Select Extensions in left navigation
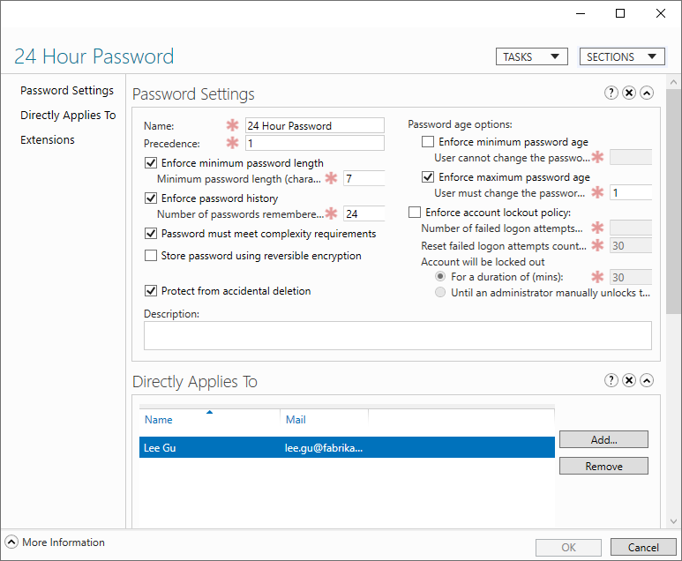Screen dimensions: 682x561 click(x=48, y=140)
